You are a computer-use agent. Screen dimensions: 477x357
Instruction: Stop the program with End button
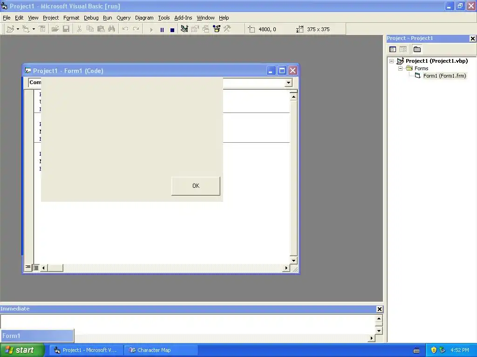pos(172,29)
